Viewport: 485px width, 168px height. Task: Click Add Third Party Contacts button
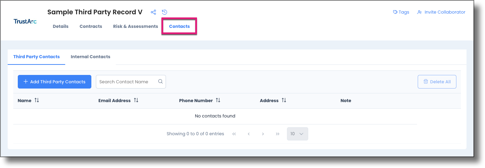[x=54, y=82]
